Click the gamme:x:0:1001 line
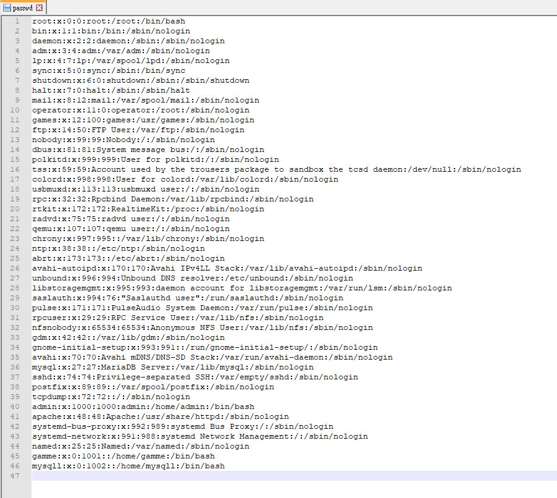The height and width of the screenshot is (498, 557). [124, 456]
